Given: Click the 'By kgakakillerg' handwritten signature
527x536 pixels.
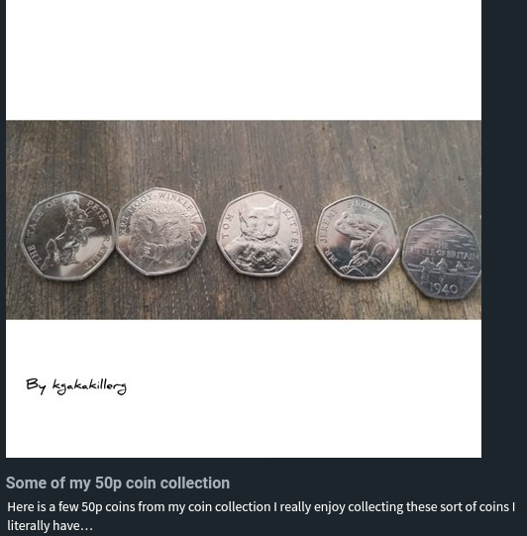Looking at the screenshot, I should tap(76, 386).
